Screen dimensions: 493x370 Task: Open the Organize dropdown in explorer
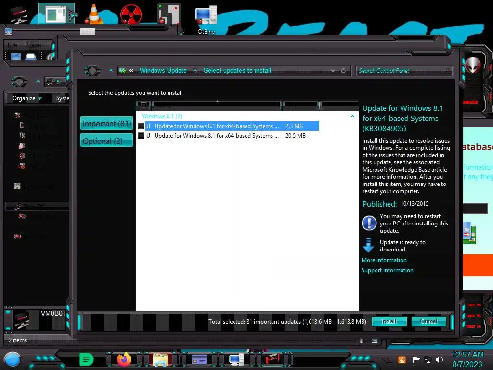point(27,98)
